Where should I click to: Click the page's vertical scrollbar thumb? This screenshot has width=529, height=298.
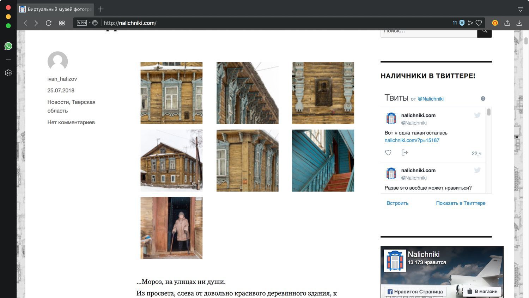526,40
